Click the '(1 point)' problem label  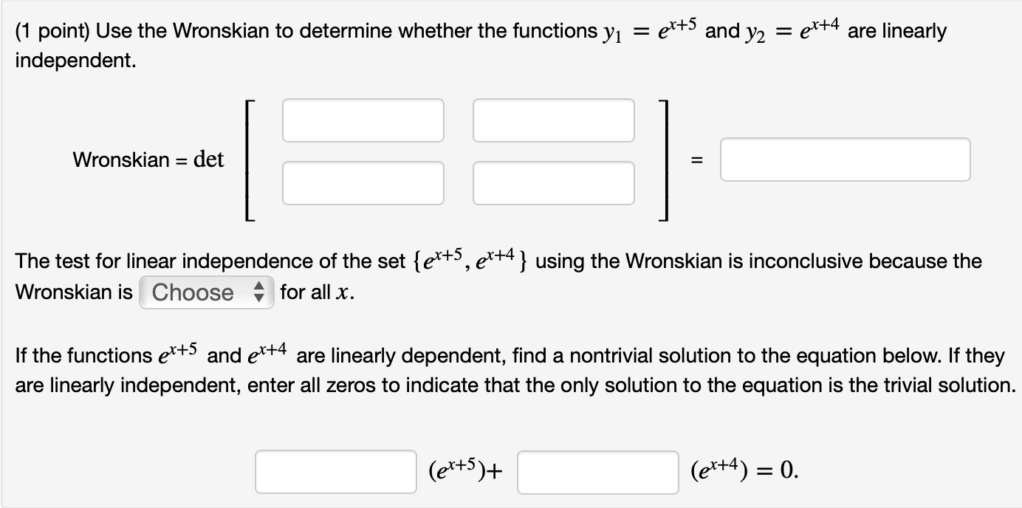50,31
